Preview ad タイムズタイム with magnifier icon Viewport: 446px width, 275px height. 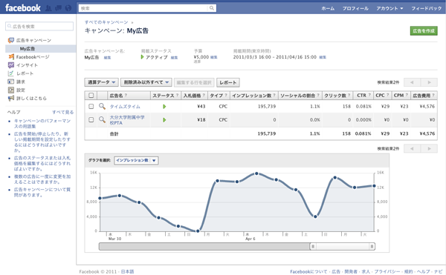pos(102,106)
